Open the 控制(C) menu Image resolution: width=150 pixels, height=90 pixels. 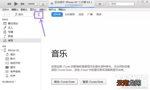pyautogui.click(x=43, y=10)
